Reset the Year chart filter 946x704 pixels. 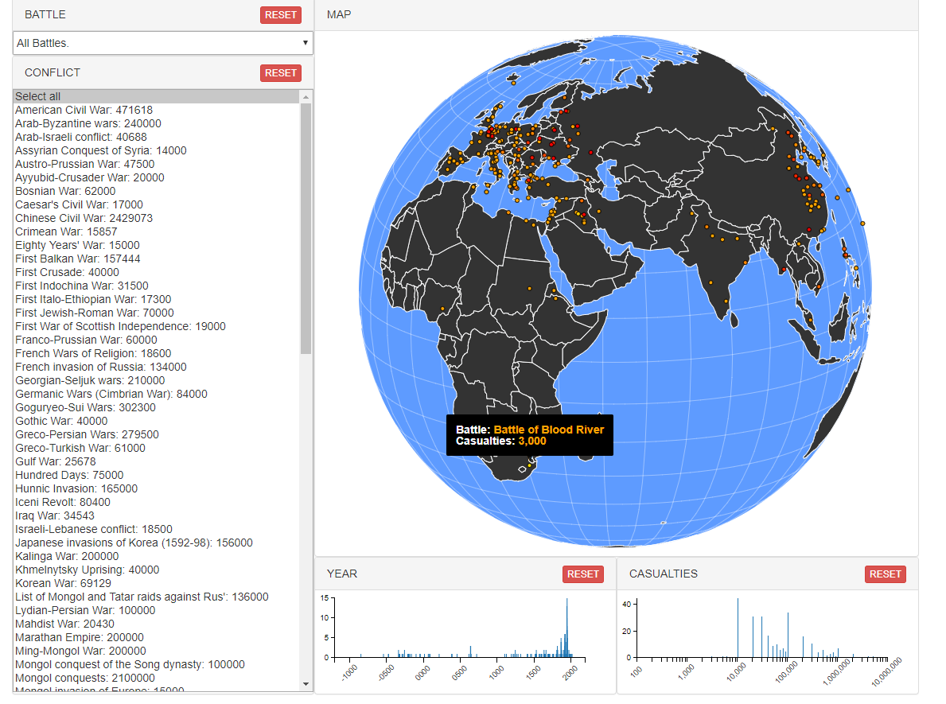click(583, 574)
